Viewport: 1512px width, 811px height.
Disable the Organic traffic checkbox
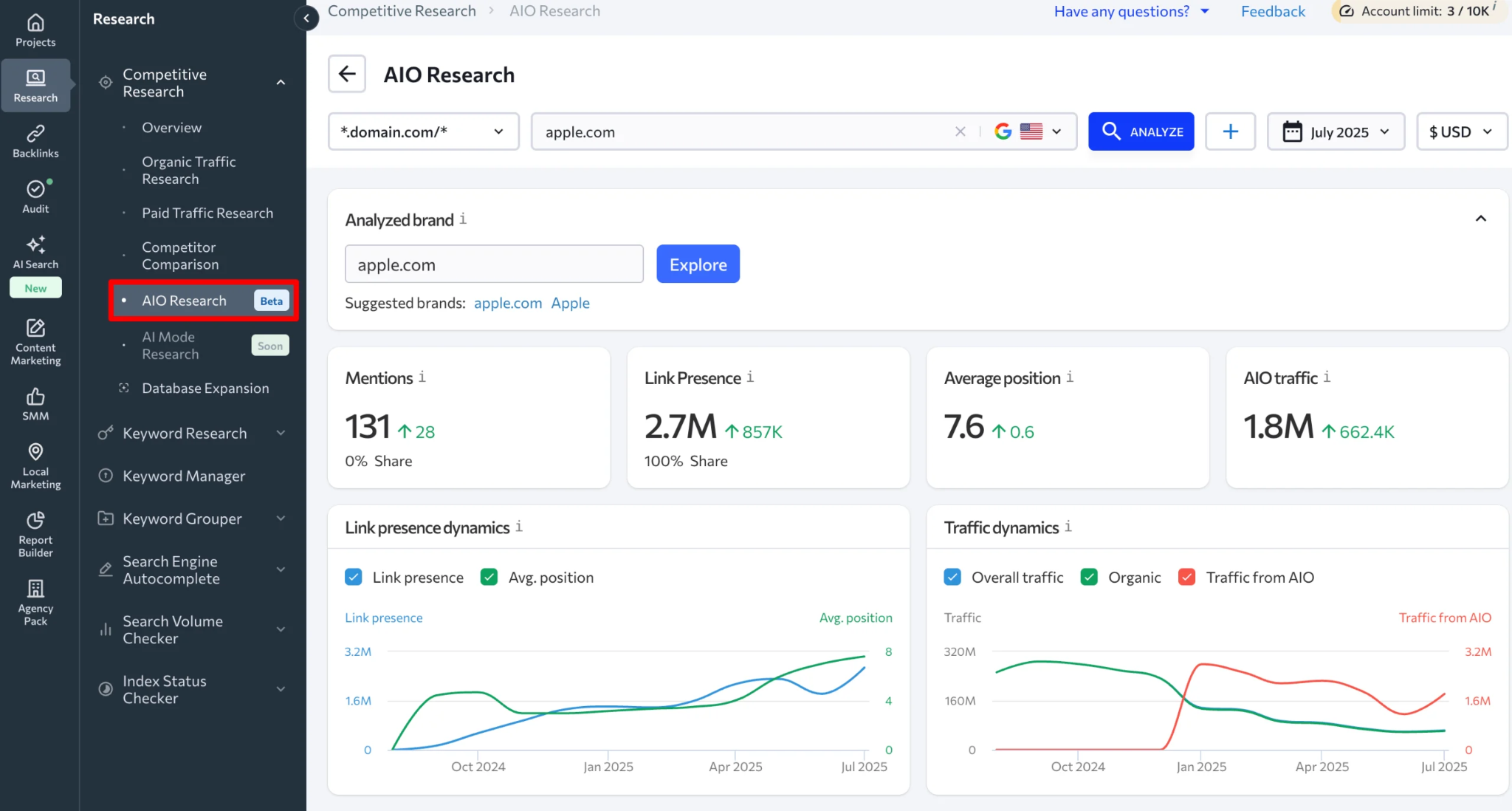click(x=1088, y=577)
